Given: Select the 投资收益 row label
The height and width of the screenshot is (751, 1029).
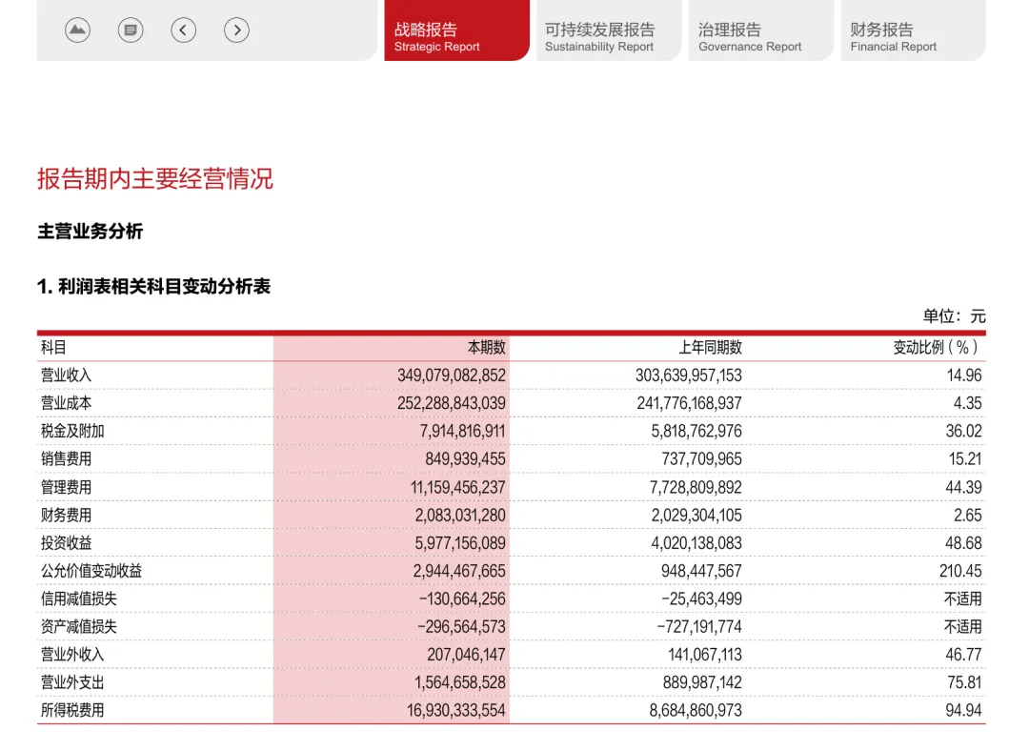Looking at the screenshot, I should pos(67,543).
